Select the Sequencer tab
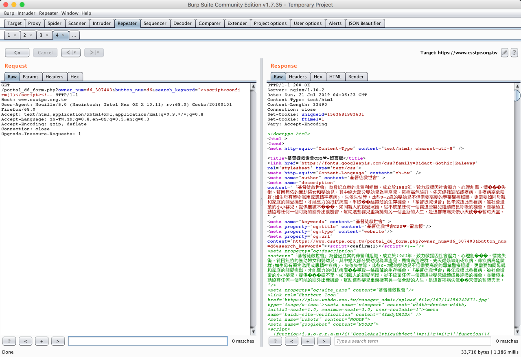 155,23
